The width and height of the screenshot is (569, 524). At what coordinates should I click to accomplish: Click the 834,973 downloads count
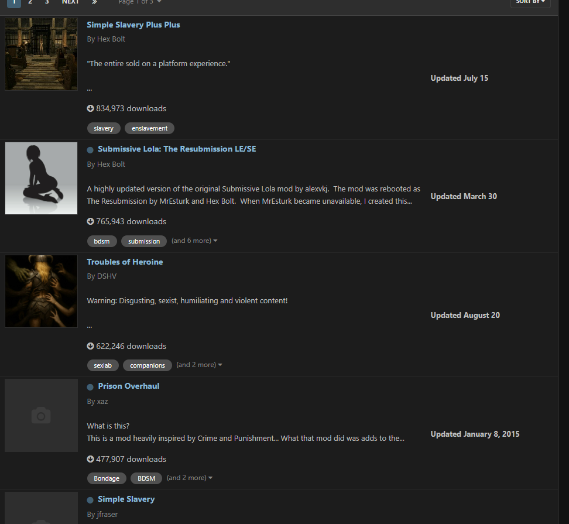(131, 108)
